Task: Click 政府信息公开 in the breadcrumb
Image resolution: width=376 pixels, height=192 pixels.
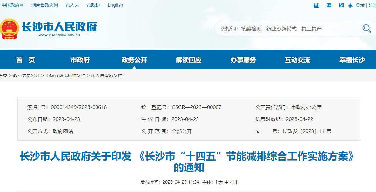Action: click(26, 75)
